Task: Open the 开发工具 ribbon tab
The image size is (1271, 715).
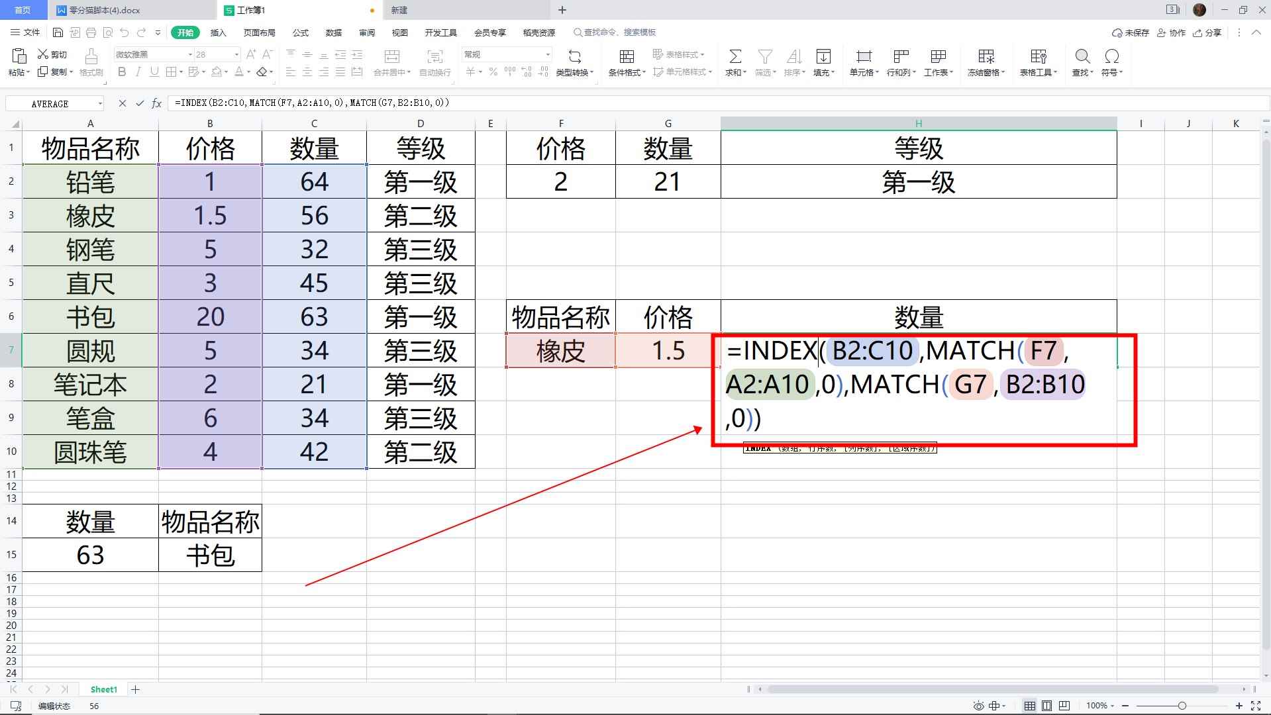Action: click(440, 32)
